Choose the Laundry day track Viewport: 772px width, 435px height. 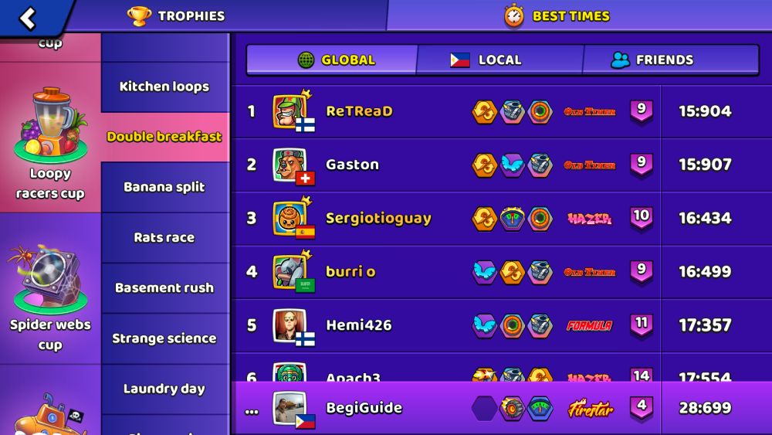(165, 389)
